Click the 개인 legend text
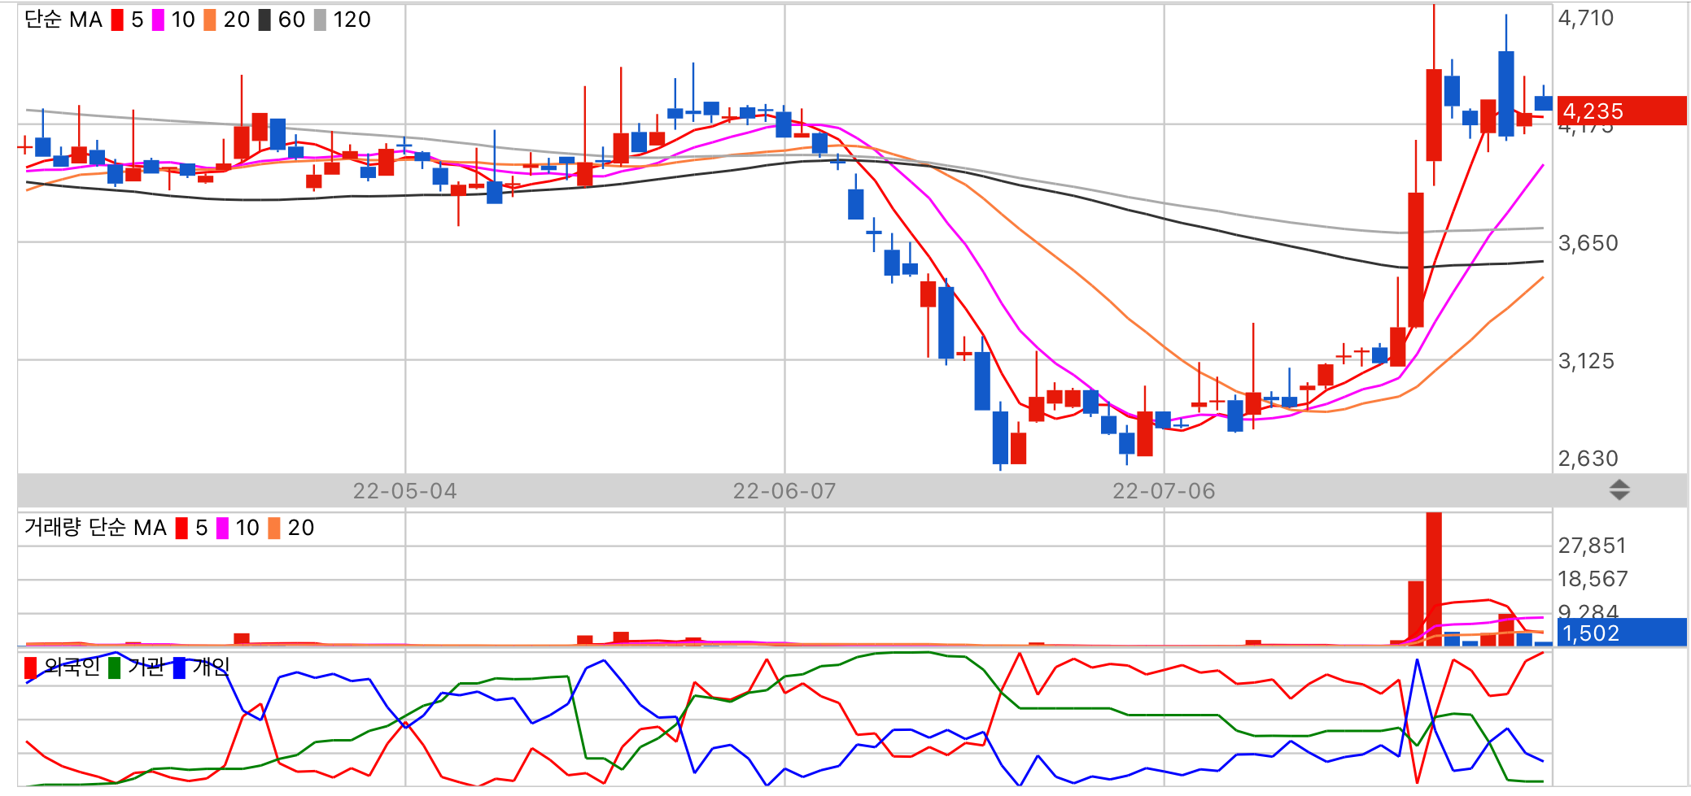Screen dimensions: 1691x796 click(211, 668)
